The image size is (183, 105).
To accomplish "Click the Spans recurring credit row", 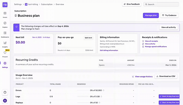I will (x=138, y=65).
